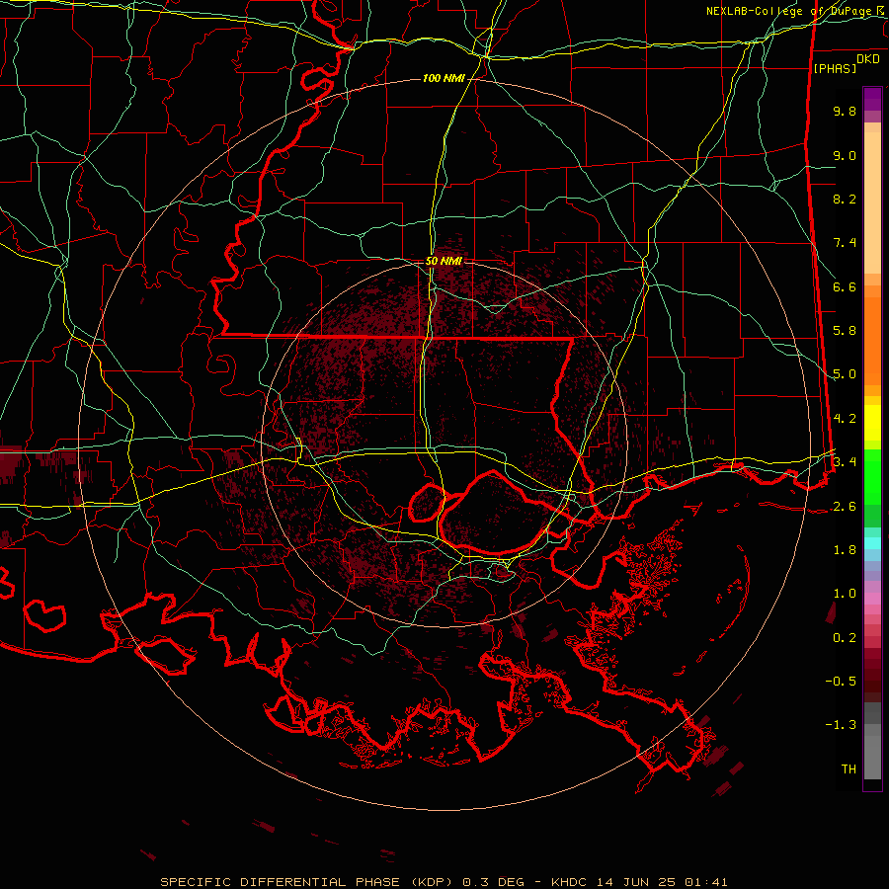Click the pink segment of the color bar
The height and width of the screenshot is (889, 889).
(x=872, y=599)
